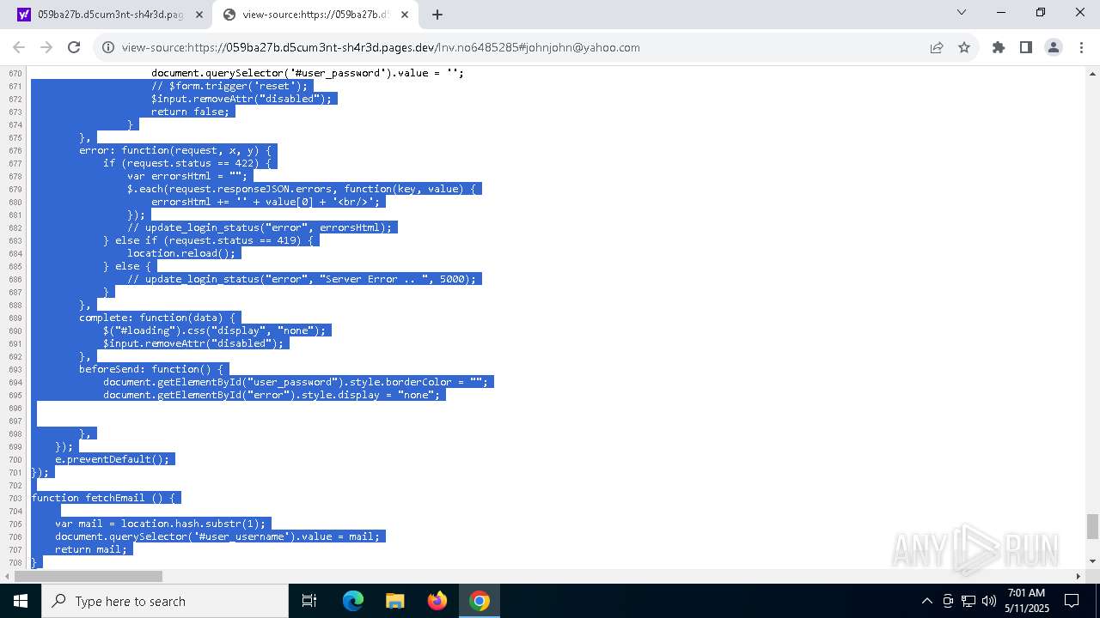Select Chrome icon on the taskbar
Screen dimensions: 1100x618
[x=480, y=601]
